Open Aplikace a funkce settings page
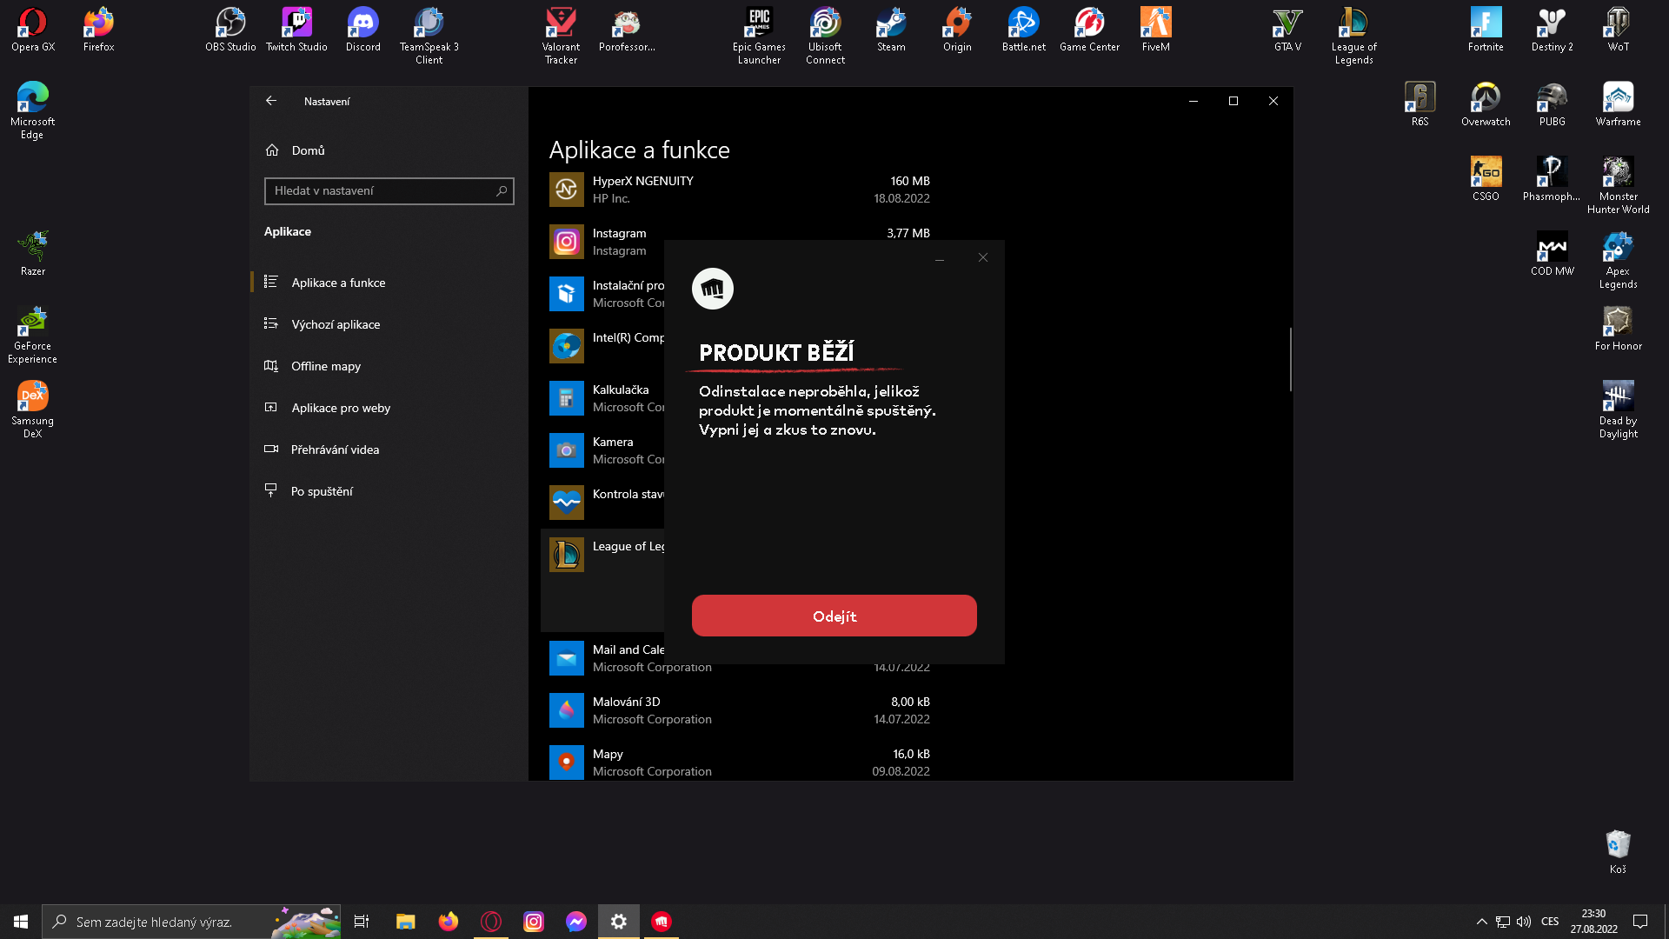The height and width of the screenshot is (939, 1669). pyautogui.click(x=338, y=283)
